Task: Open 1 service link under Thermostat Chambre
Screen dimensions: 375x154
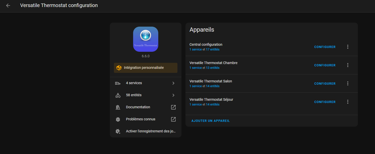Action: pos(196,68)
